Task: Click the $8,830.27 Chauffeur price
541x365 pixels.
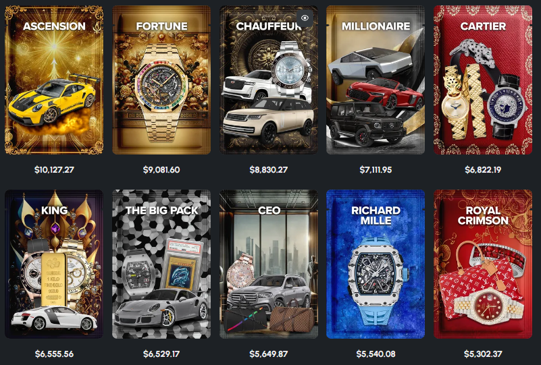Action: pyautogui.click(x=268, y=169)
